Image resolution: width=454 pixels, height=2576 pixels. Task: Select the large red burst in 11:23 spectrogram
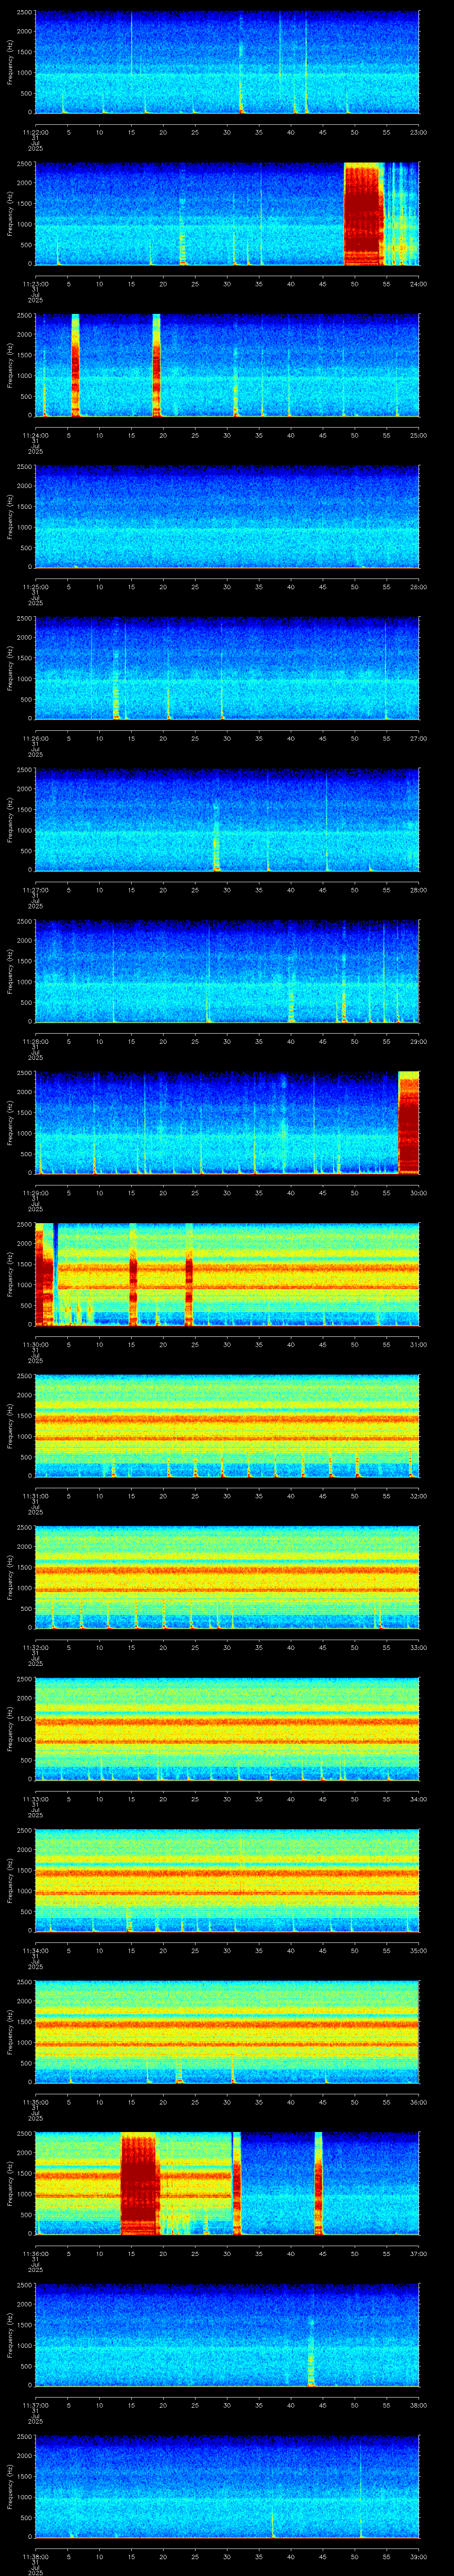[x=364, y=214]
